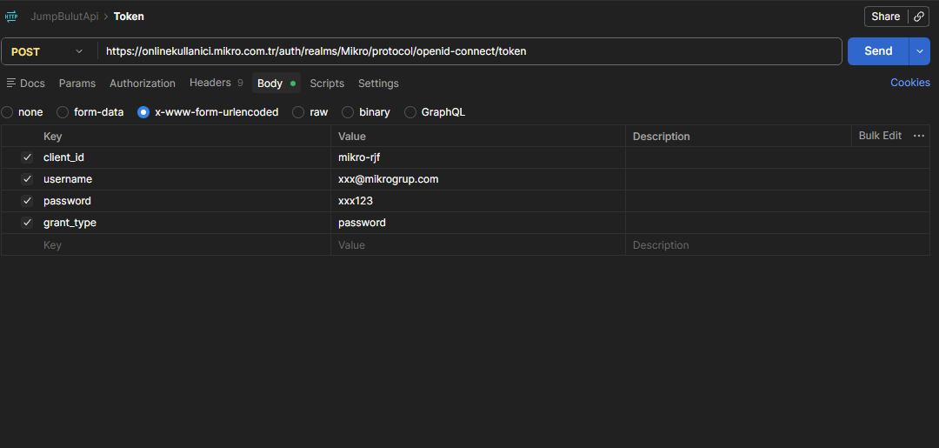
Task: Open the Cookies link
Action: 910,83
